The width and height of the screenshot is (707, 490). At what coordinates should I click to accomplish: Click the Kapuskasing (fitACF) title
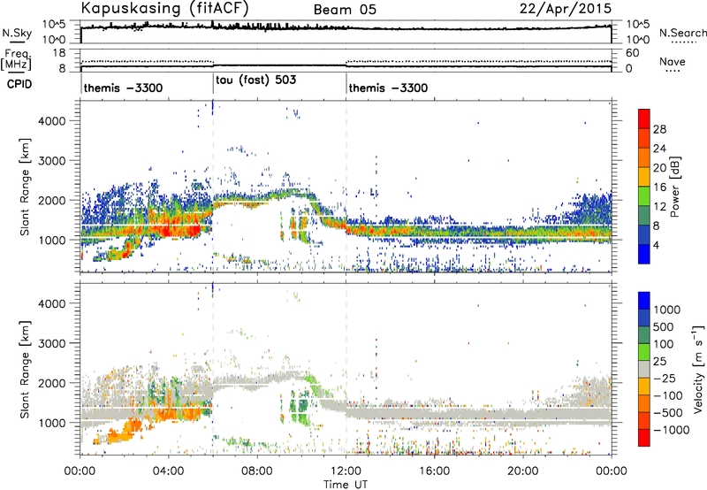click(164, 8)
